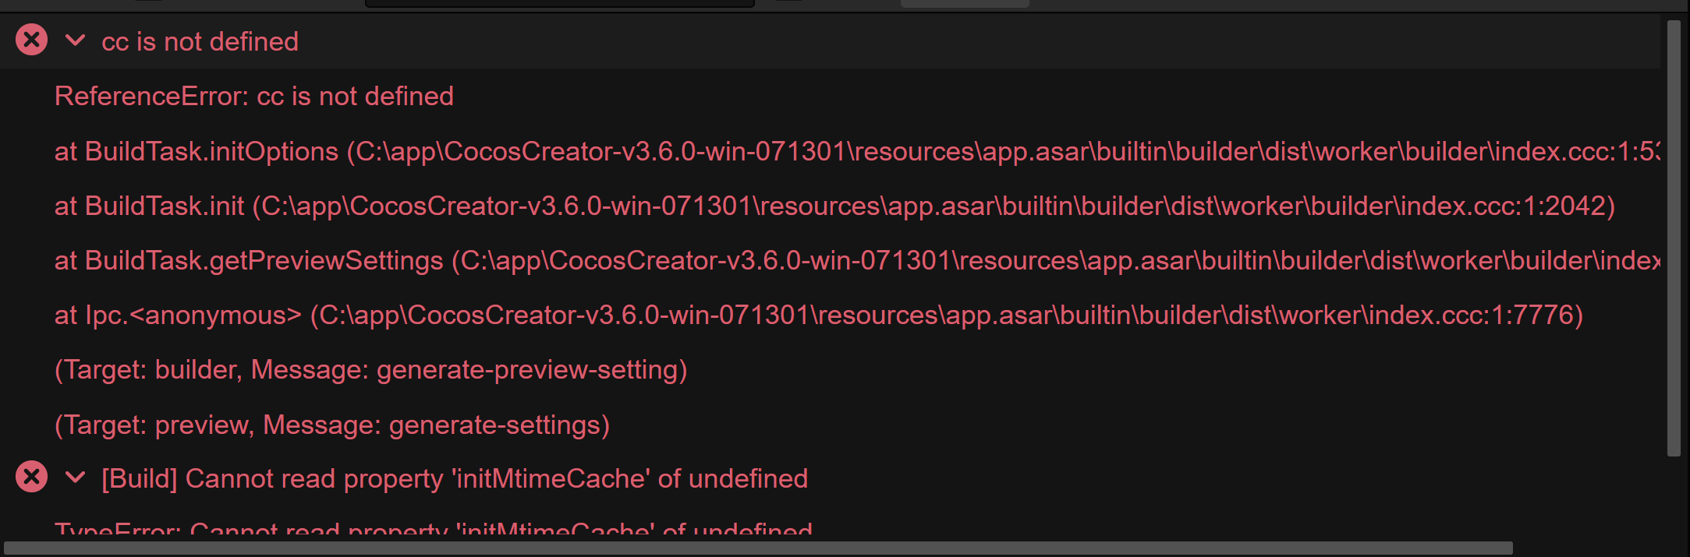Click 'at Ipc.<anonymous>' in the stack trace
The height and width of the screenshot is (557, 1690).
178,315
